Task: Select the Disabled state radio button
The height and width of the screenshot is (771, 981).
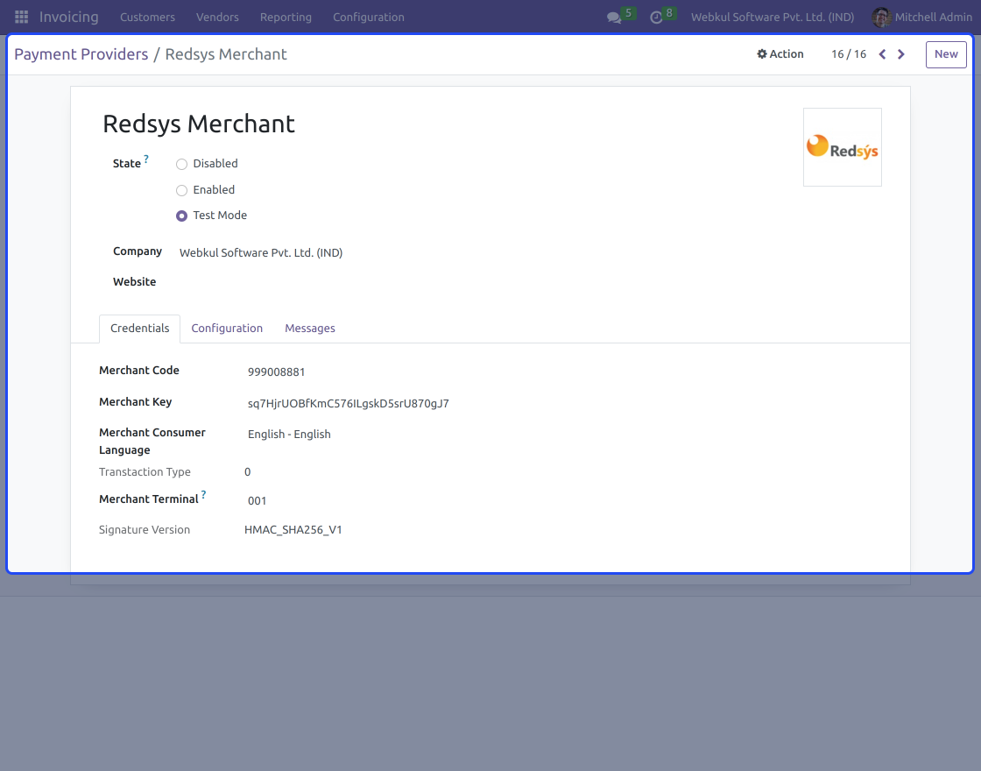Action: (x=181, y=164)
